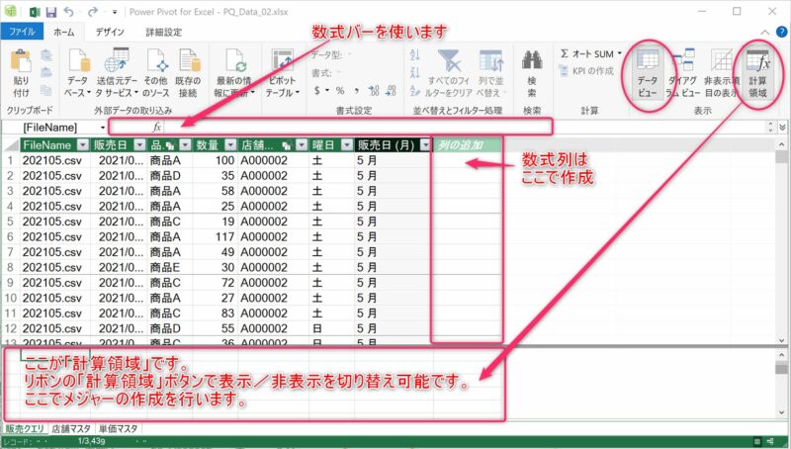
Task: Select cell 商品E in row 8
Action: pos(170,267)
